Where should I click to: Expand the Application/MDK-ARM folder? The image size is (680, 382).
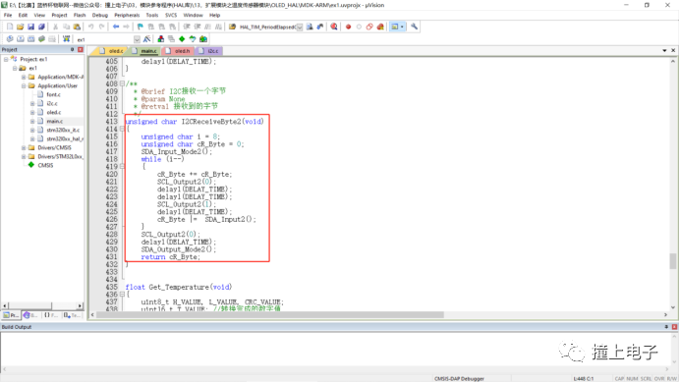(x=24, y=78)
